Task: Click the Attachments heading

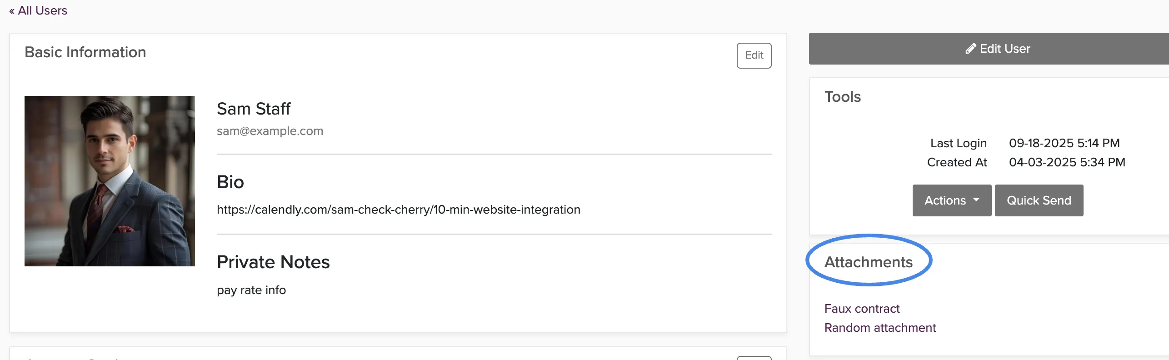Action: pyautogui.click(x=868, y=262)
